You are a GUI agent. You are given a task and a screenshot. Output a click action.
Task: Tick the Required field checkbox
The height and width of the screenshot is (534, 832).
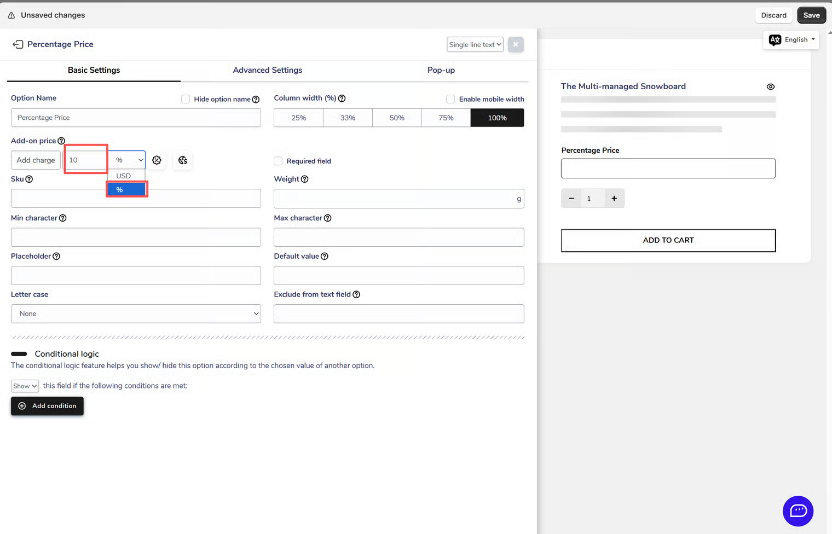(x=278, y=161)
